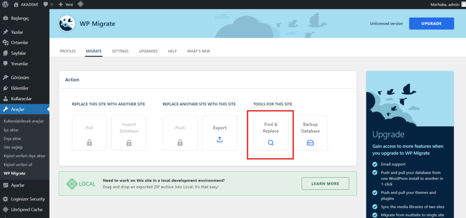The width and height of the screenshot is (466, 218).
Task: Click the Unlicensed version text
Action: coord(386,24)
